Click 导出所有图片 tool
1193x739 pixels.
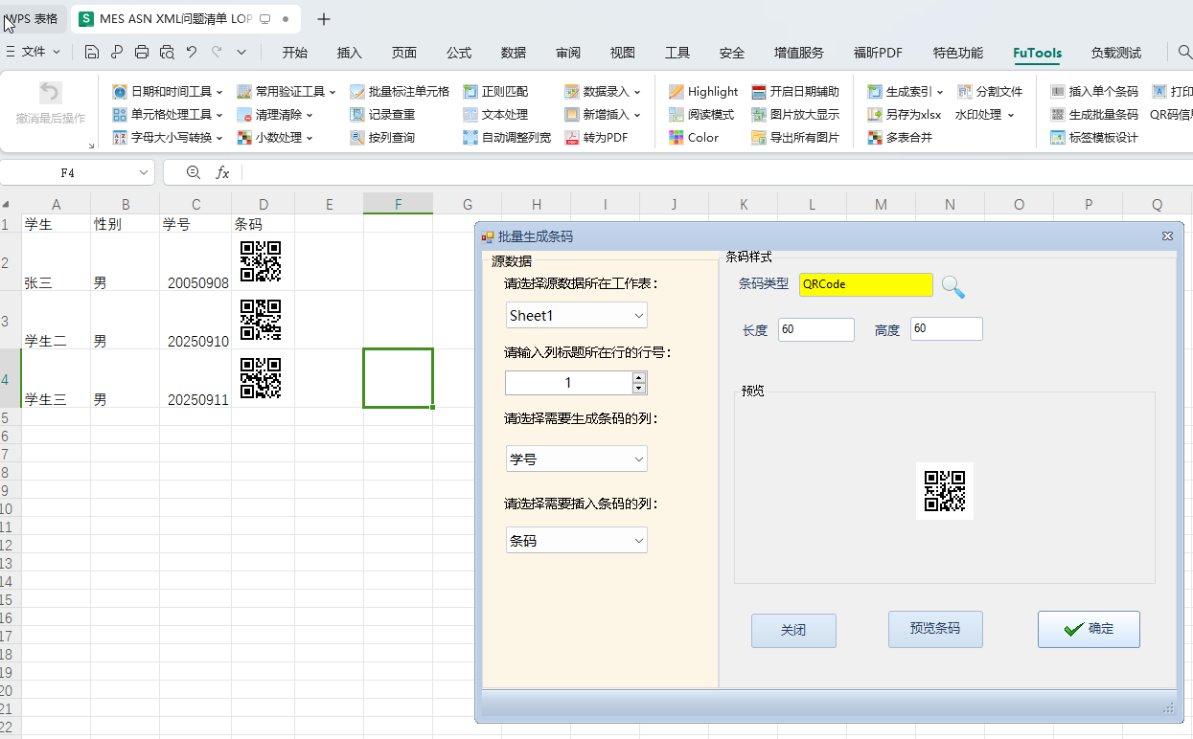pyautogui.click(x=795, y=138)
